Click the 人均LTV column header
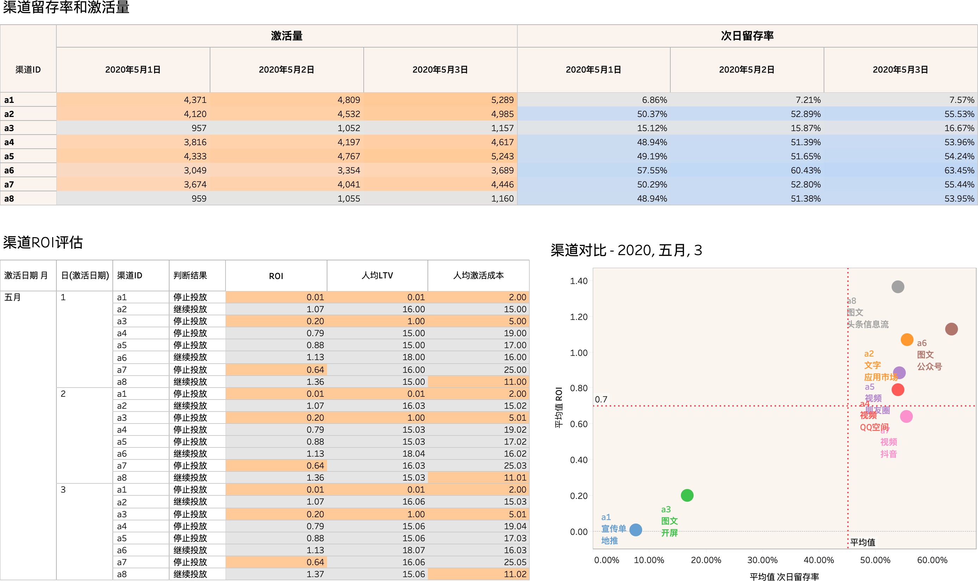The image size is (978, 581). point(377,276)
